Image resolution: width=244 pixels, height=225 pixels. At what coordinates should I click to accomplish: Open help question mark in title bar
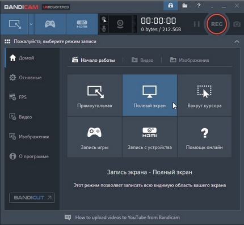(x=199, y=6)
